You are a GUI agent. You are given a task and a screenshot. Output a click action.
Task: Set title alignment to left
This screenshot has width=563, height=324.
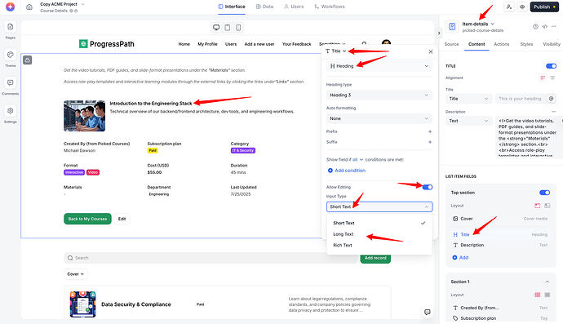(543, 78)
